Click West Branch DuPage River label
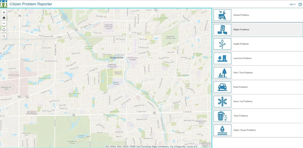The image size is (303, 148). 65,17
